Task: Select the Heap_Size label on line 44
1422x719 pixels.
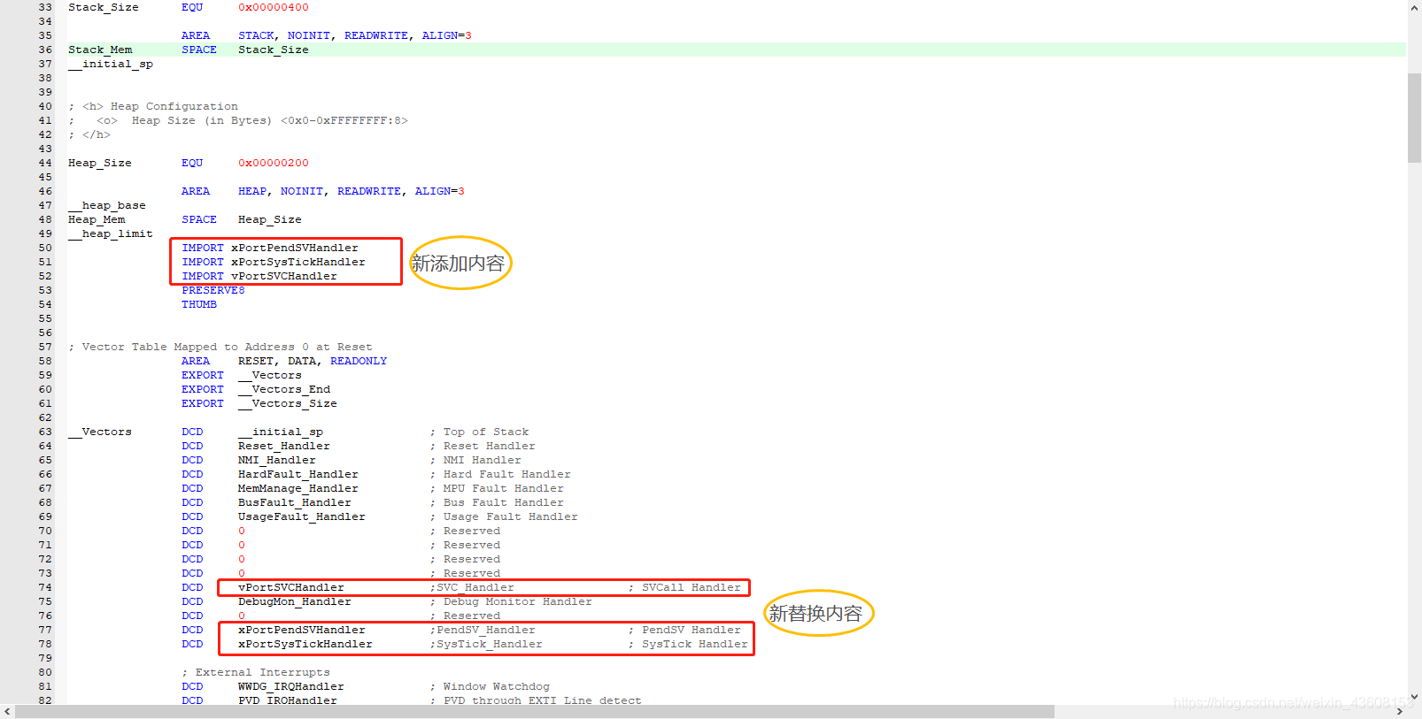Action: [x=100, y=163]
